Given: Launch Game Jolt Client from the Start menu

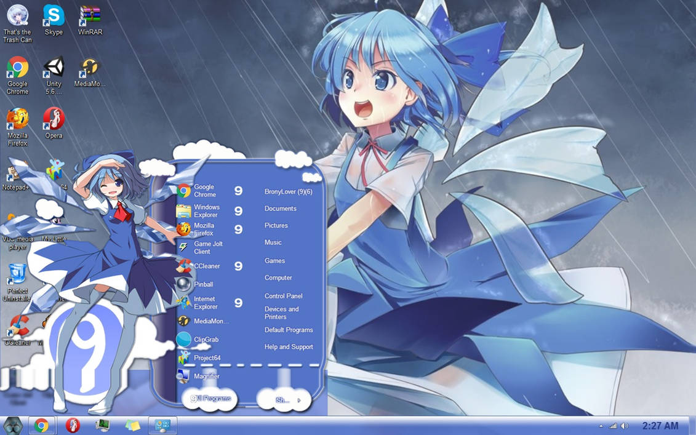Looking at the screenshot, I should pyautogui.click(x=204, y=247).
